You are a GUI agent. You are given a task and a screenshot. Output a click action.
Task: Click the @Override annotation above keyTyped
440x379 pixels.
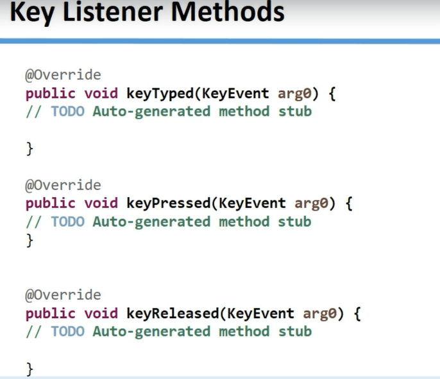[x=63, y=76]
